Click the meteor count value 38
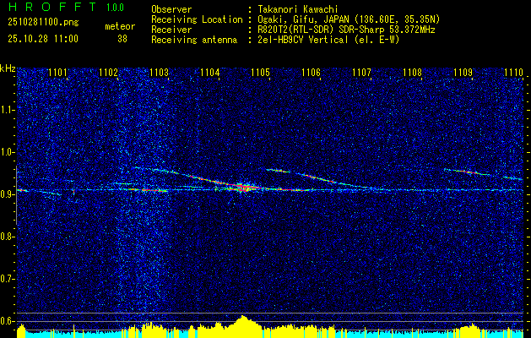 122,39
